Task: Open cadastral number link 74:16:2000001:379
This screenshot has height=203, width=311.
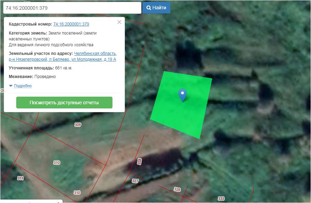Action: [71, 24]
